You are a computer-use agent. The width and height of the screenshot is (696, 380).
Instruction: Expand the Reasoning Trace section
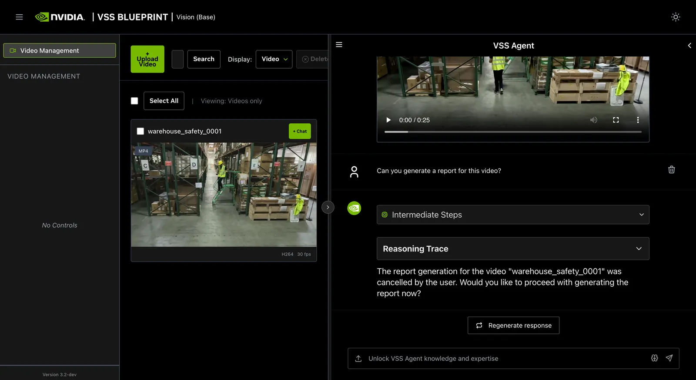click(x=513, y=248)
